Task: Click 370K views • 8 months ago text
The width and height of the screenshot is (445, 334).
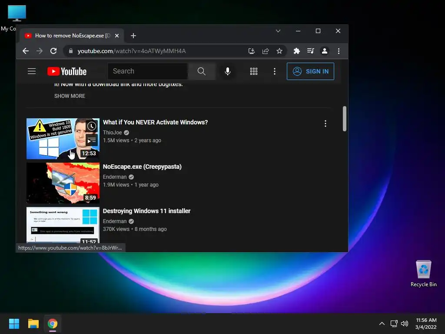Action: point(135,229)
